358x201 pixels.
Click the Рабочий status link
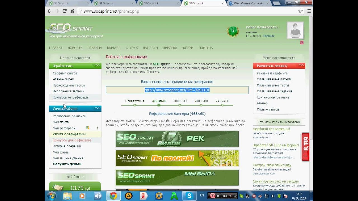pos(269,36)
